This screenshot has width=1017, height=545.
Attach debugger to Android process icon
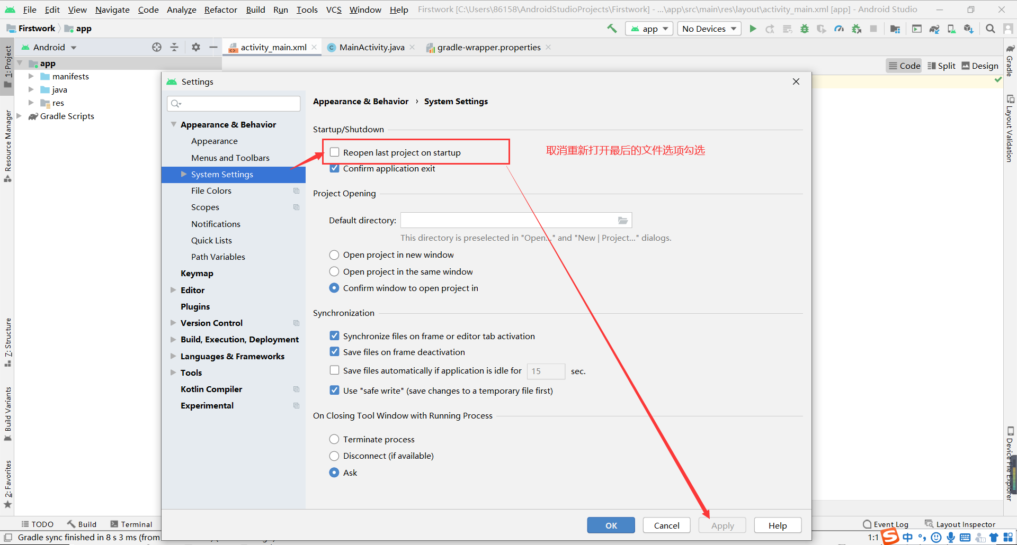[x=857, y=29]
